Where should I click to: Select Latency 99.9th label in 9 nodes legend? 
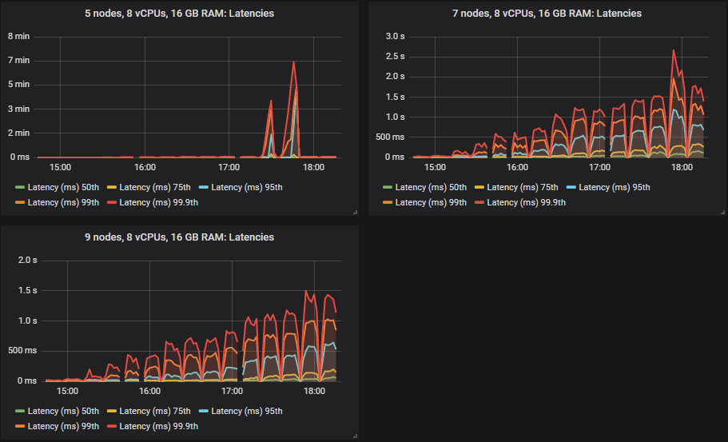click(x=158, y=426)
